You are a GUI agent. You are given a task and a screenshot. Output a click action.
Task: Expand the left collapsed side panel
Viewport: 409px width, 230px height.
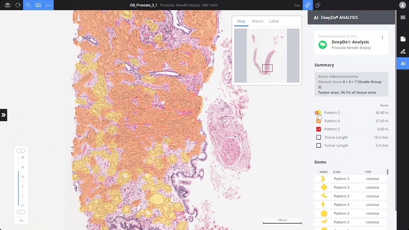[x=4, y=115]
